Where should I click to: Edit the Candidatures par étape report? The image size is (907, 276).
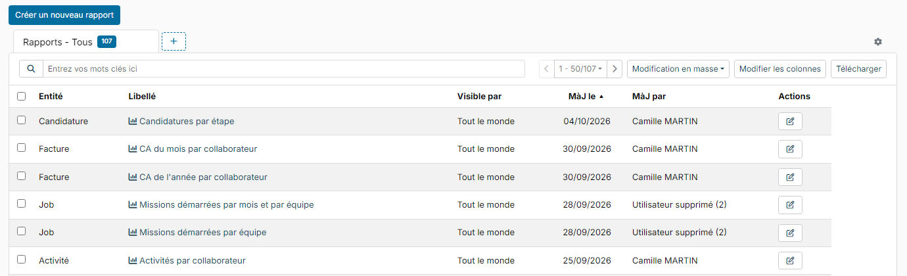coord(790,122)
